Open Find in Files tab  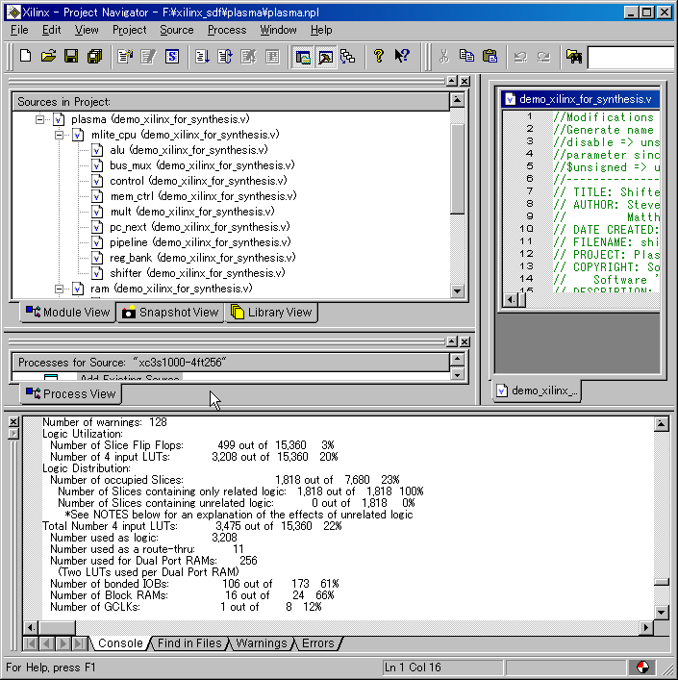[189, 643]
